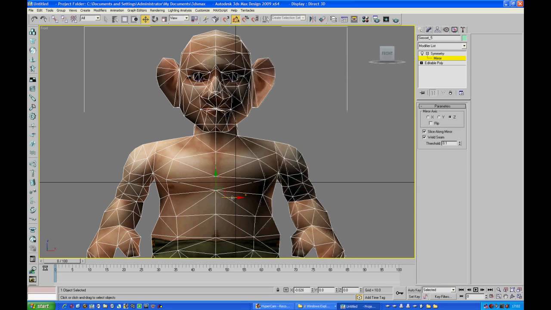
Task: Collapse the Symmetry modifier tree
Action: coord(427,53)
